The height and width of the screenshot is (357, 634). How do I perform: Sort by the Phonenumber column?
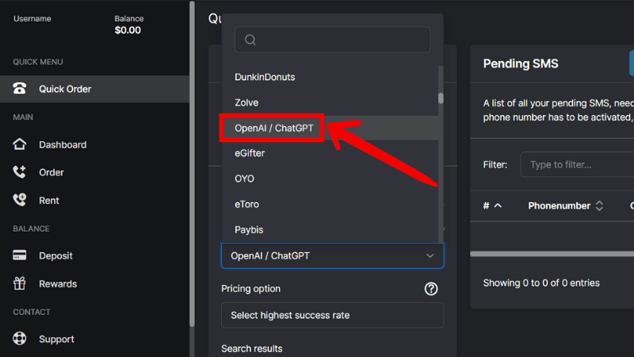click(565, 205)
